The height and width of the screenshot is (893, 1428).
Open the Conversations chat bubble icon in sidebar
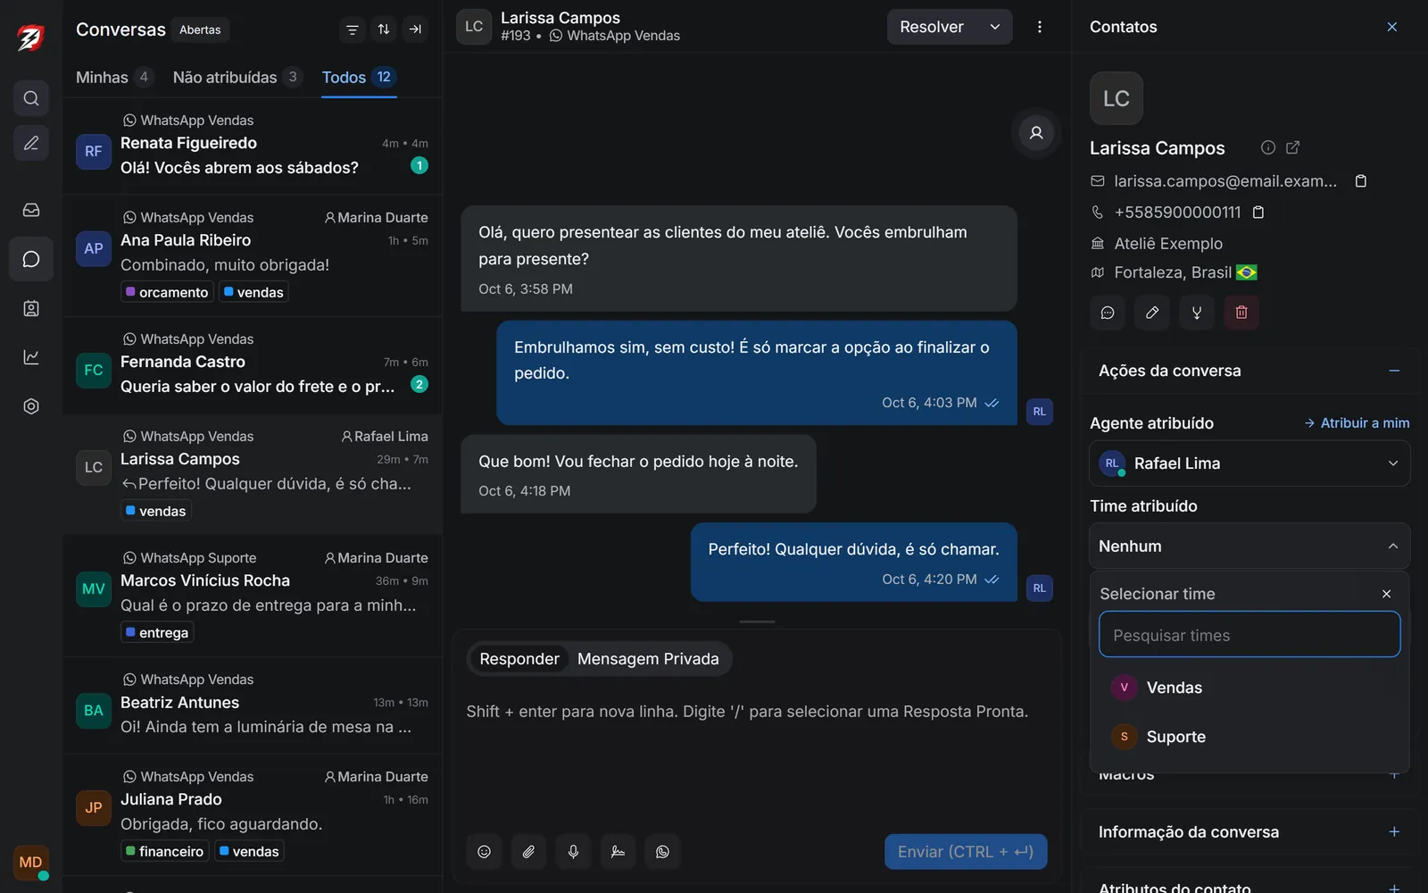pyautogui.click(x=31, y=259)
